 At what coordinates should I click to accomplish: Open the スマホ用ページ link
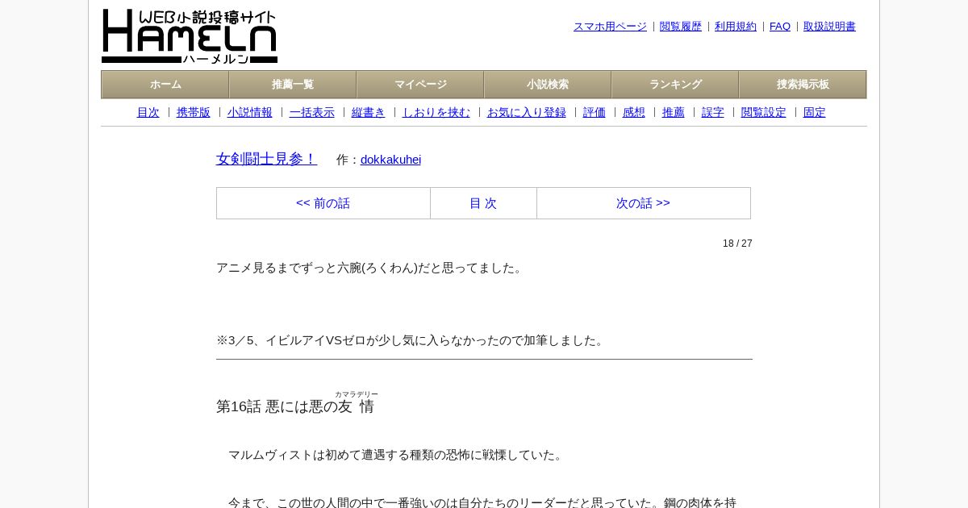click(610, 27)
